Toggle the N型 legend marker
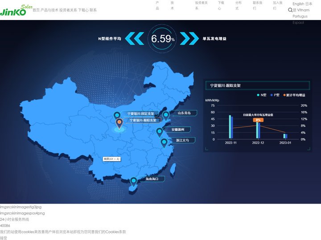Image resolution: width=321 pixels, height=240 pixels. pyautogui.click(x=258, y=95)
